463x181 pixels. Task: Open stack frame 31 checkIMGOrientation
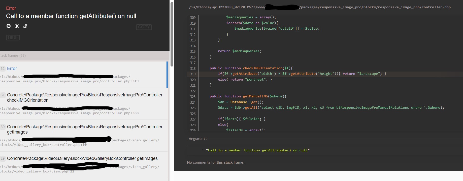(84, 97)
